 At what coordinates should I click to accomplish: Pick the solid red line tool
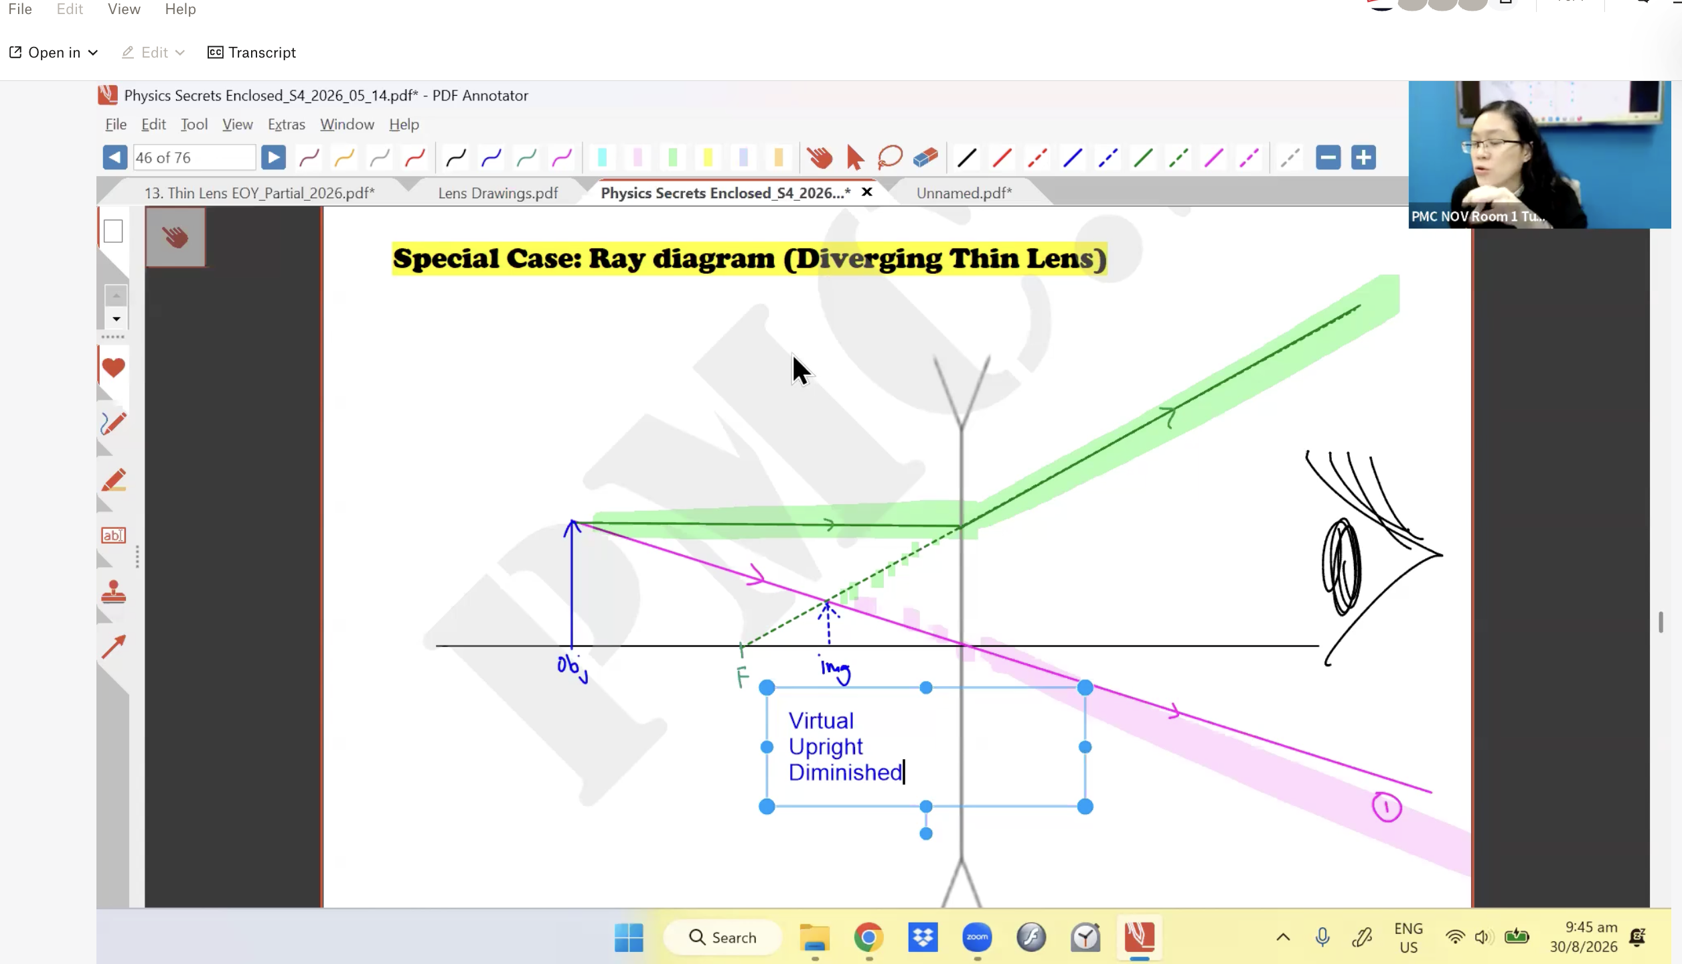(x=1002, y=158)
